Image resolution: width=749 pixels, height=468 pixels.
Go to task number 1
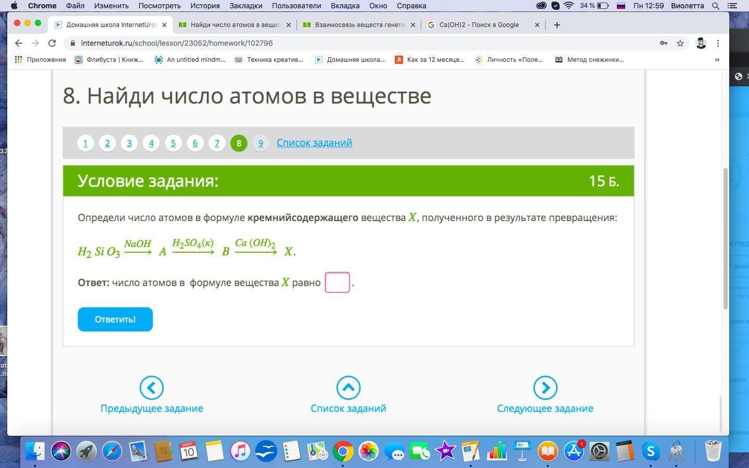86,143
